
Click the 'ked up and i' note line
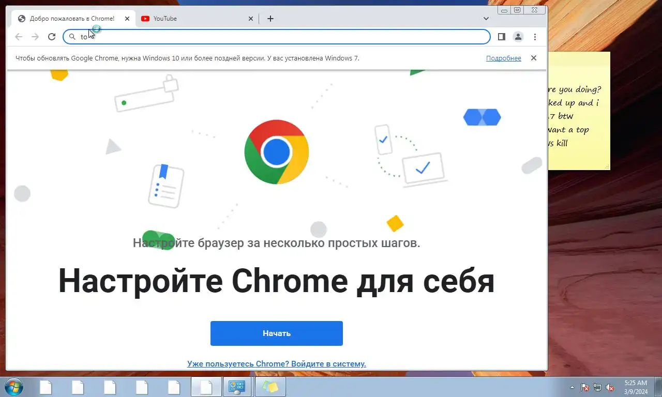[x=573, y=103]
